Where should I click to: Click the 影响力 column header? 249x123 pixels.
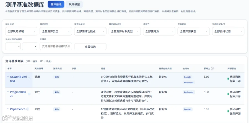point(207,69)
